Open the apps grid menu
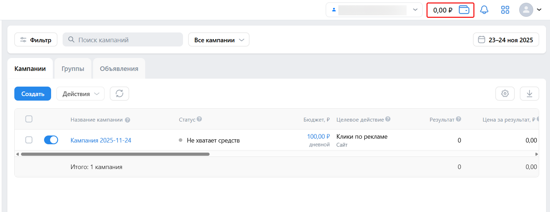Viewport: 550px width, 212px height. (x=505, y=10)
